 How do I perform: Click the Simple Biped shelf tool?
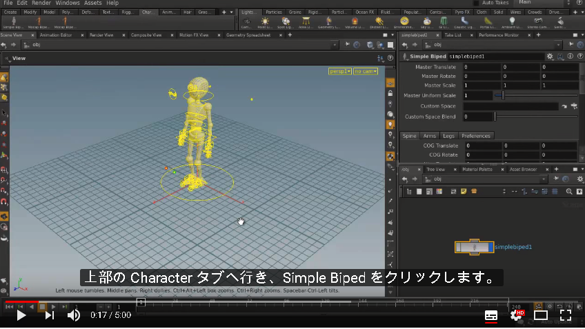tap(13, 22)
